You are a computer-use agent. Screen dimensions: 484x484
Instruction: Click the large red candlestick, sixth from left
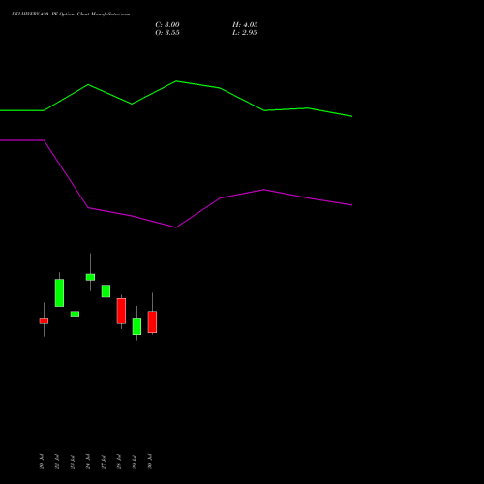pos(121,311)
